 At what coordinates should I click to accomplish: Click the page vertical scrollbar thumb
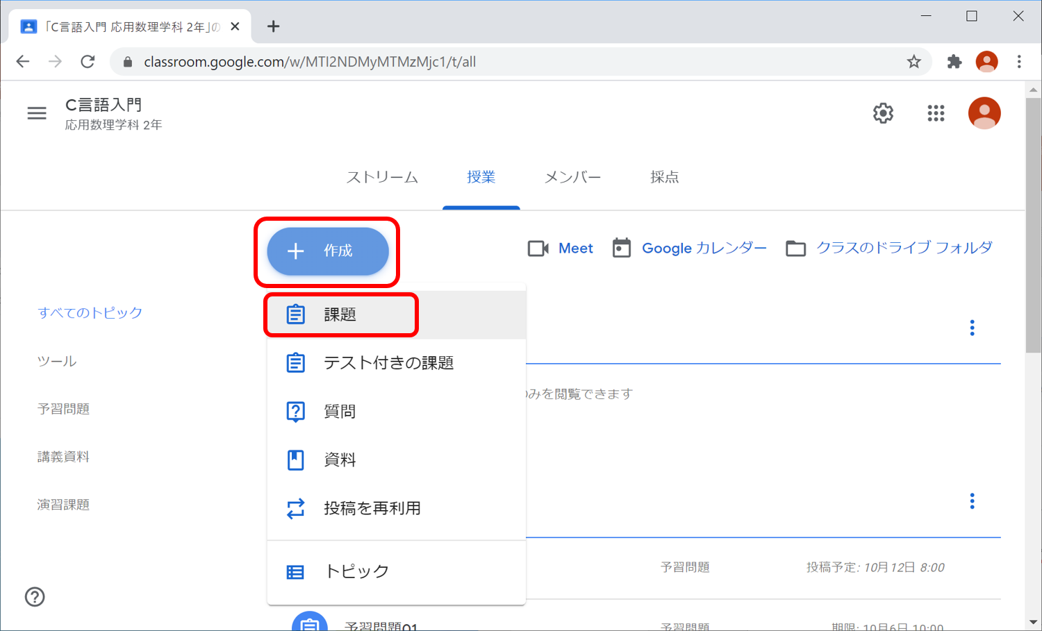[1033, 226]
